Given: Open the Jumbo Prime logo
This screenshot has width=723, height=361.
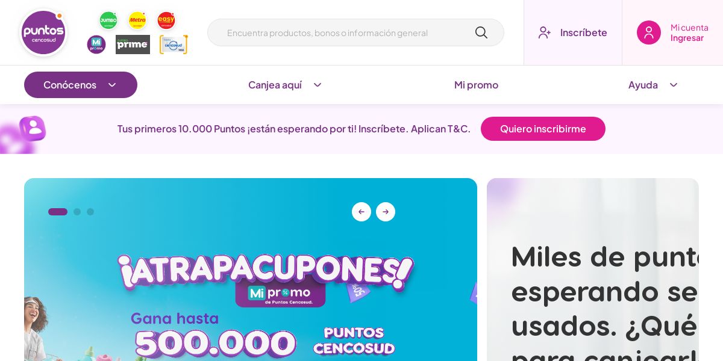Looking at the screenshot, I should 133,45.
